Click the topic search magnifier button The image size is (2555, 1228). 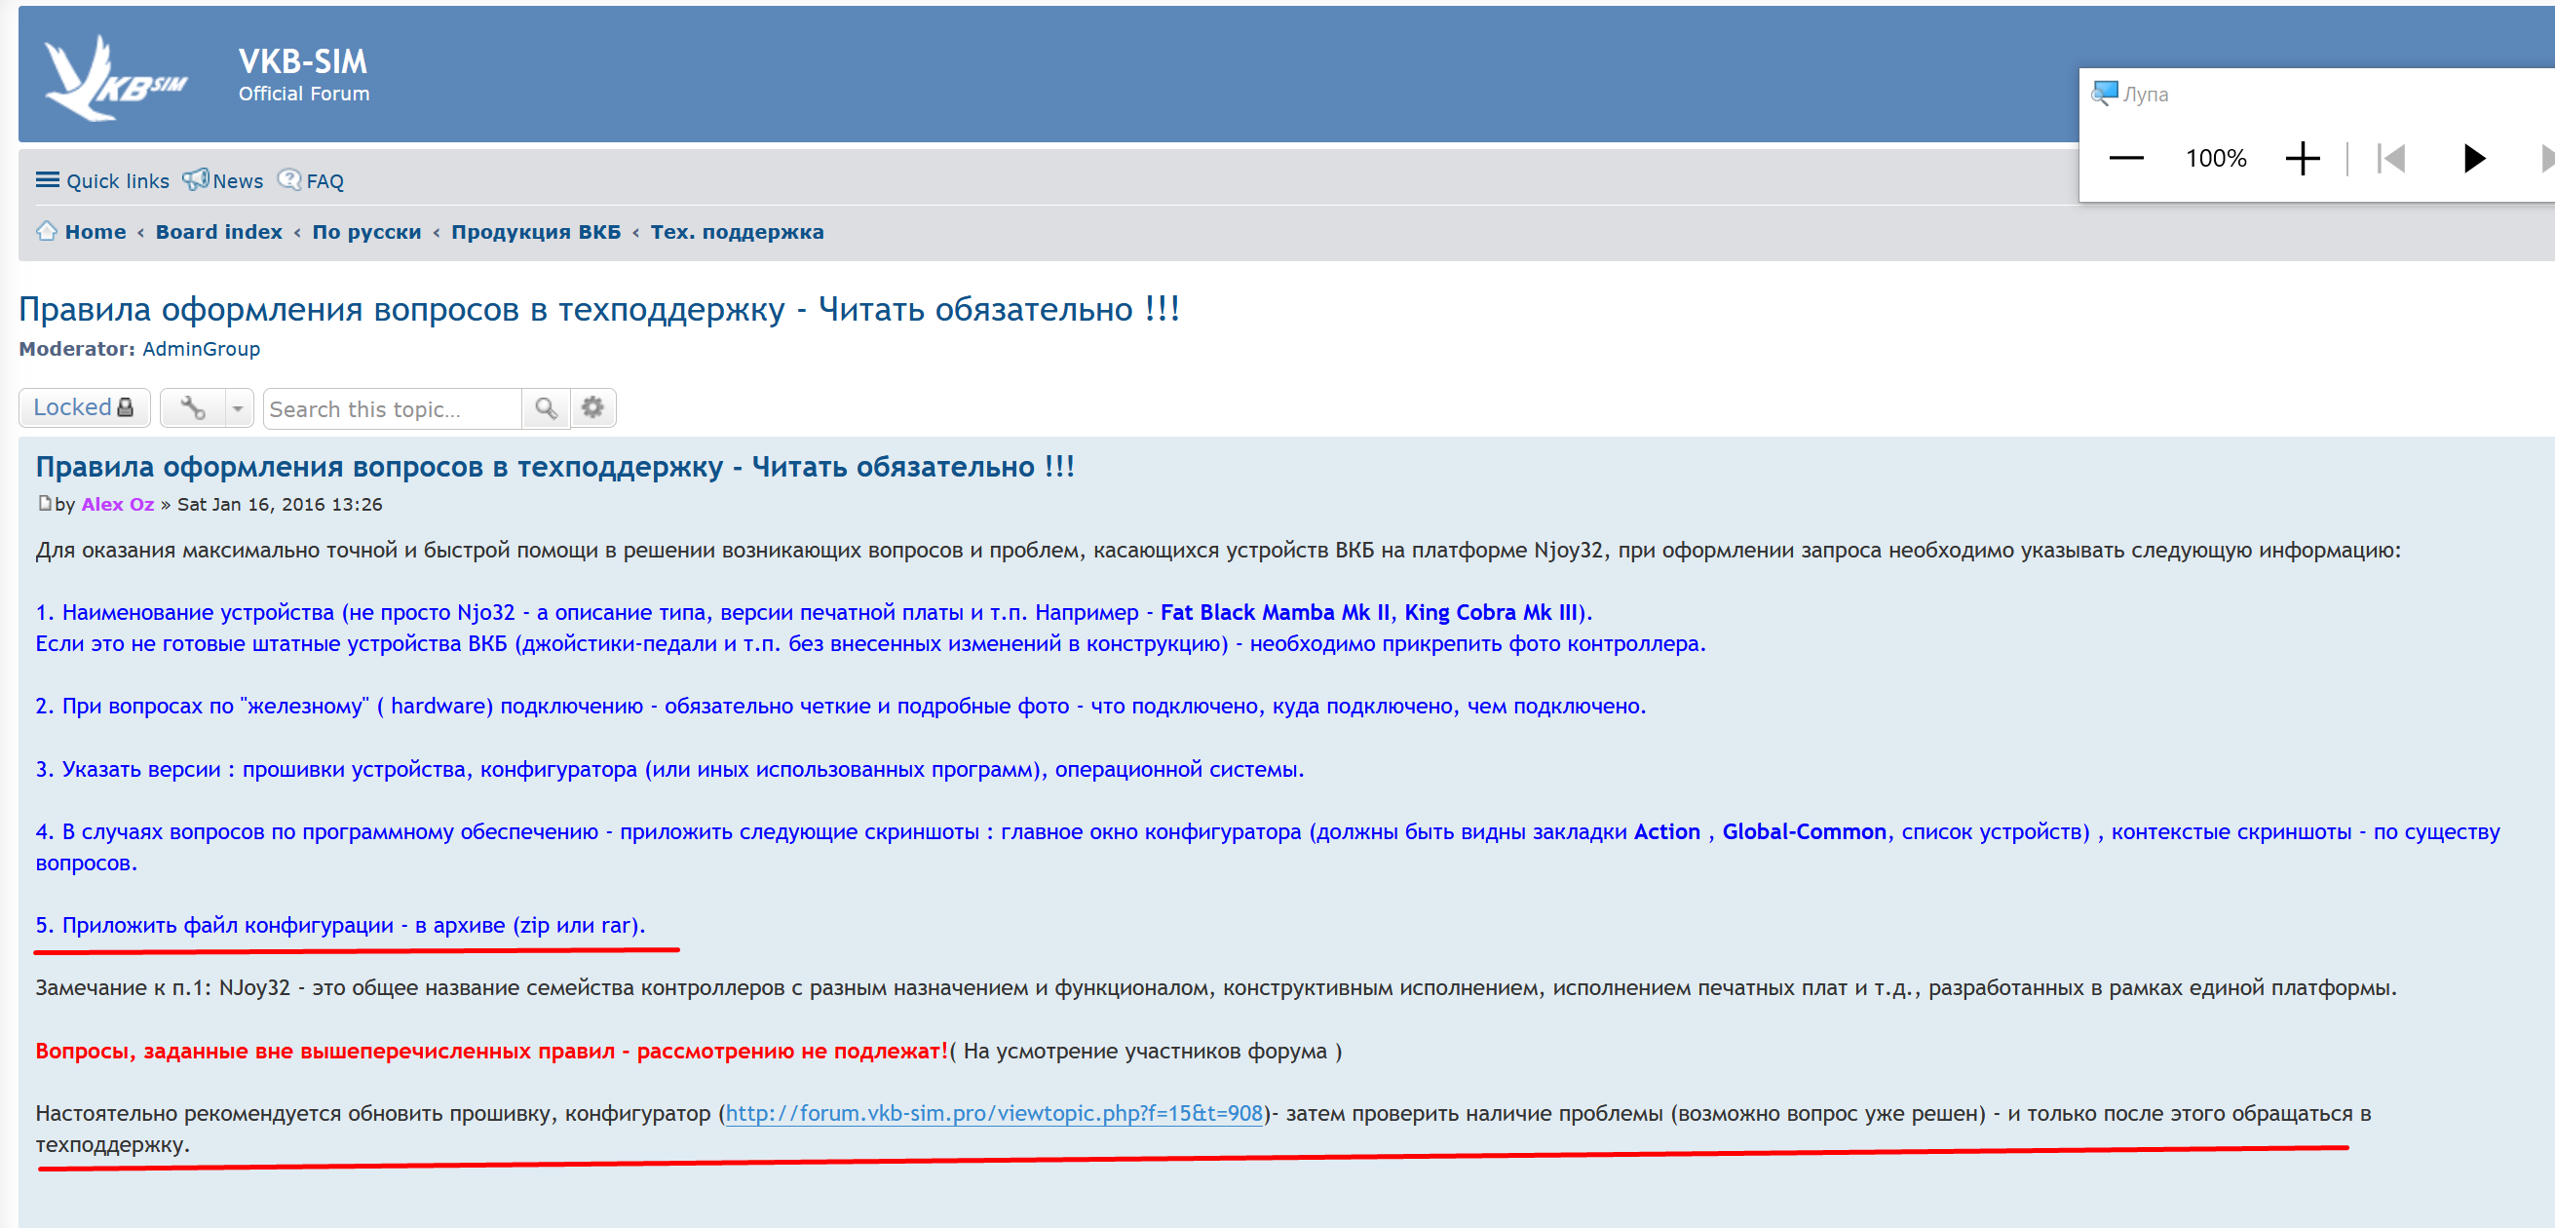click(x=546, y=408)
